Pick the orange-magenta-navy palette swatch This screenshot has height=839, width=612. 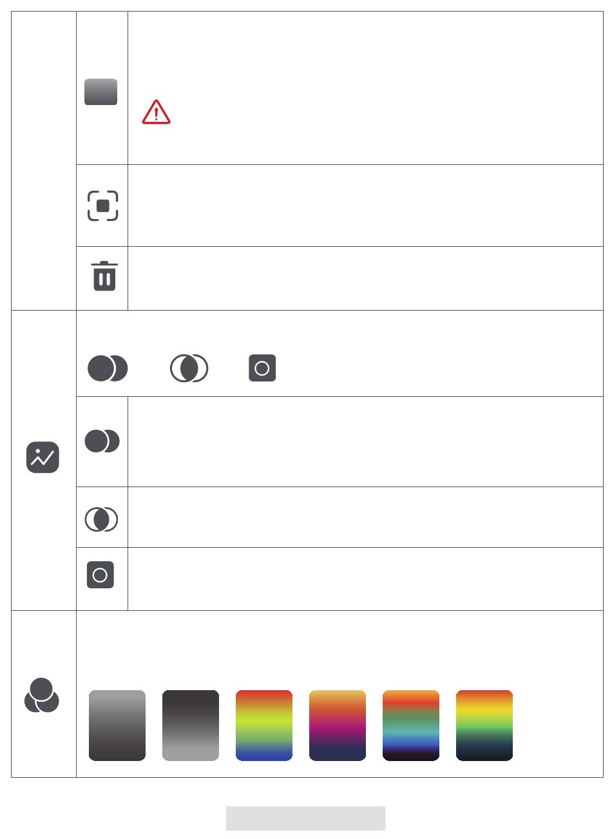(338, 726)
